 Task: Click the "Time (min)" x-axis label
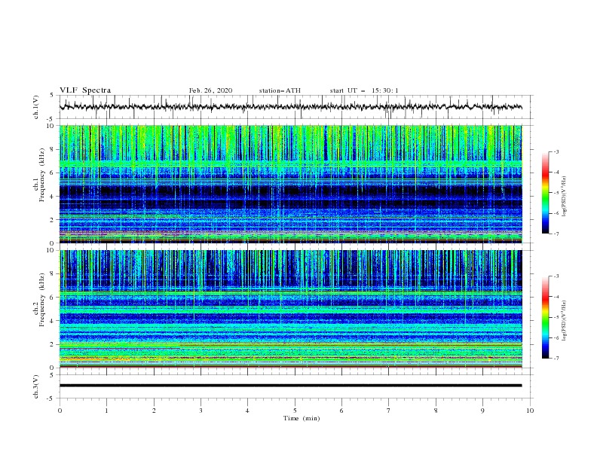pos(302,418)
